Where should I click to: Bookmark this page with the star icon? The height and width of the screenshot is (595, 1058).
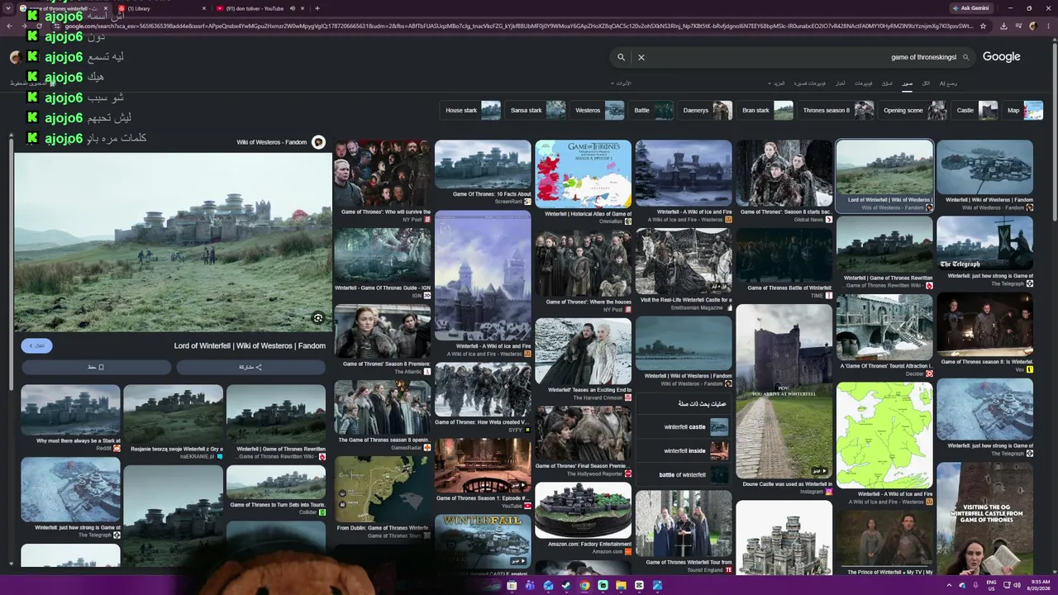983,26
